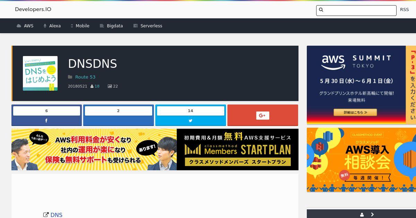Image resolution: width=416 pixels, height=218 pixels.
Task: Open the RSS feed link
Action: tap(404, 10)
